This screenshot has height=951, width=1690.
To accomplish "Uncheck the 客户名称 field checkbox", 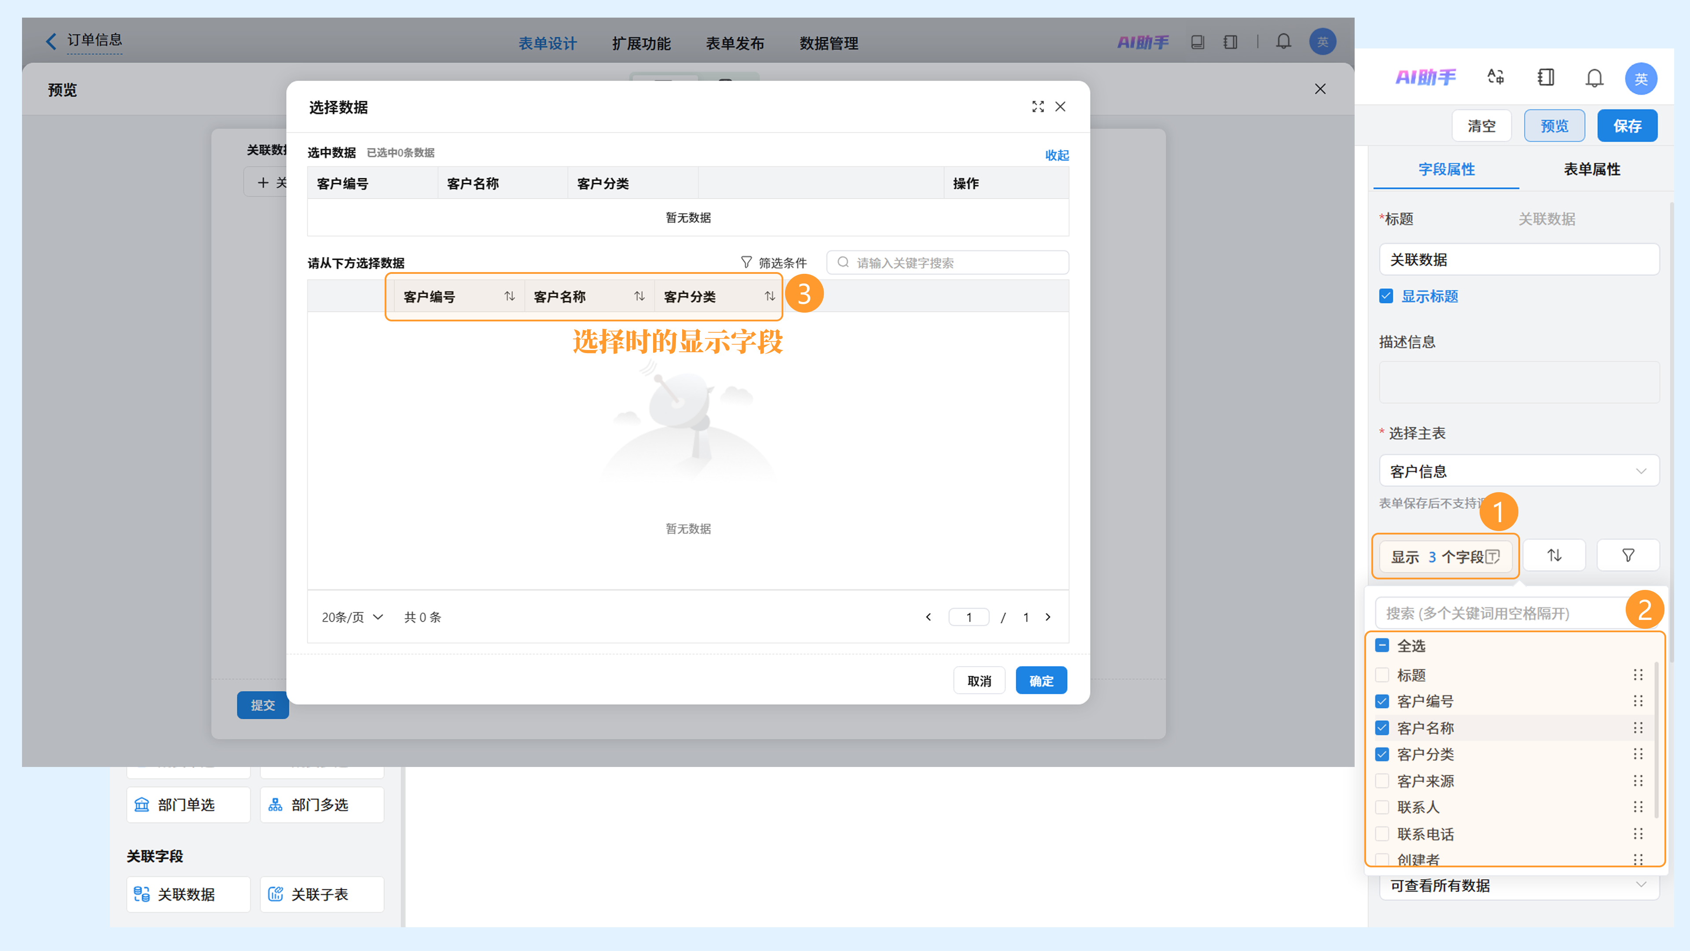I will [1381, 728].
